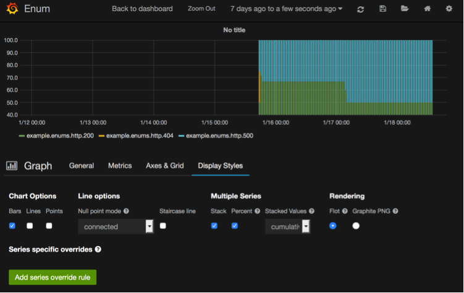Select the Graphite PNG radio button

coord(356,226)
